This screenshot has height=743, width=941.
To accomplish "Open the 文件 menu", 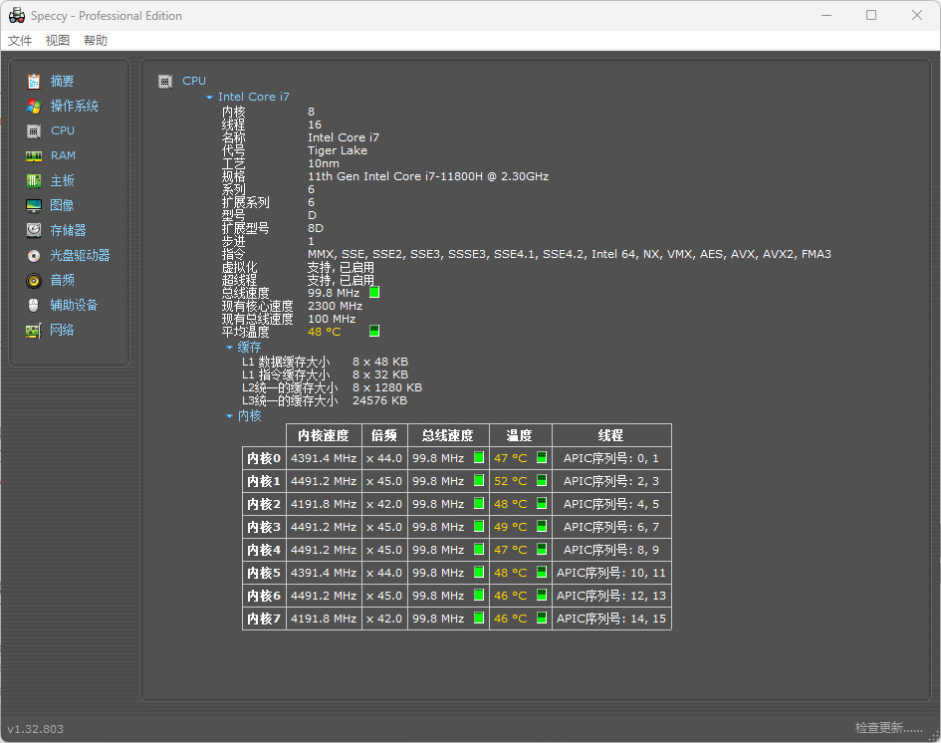I will click(20, 40).
